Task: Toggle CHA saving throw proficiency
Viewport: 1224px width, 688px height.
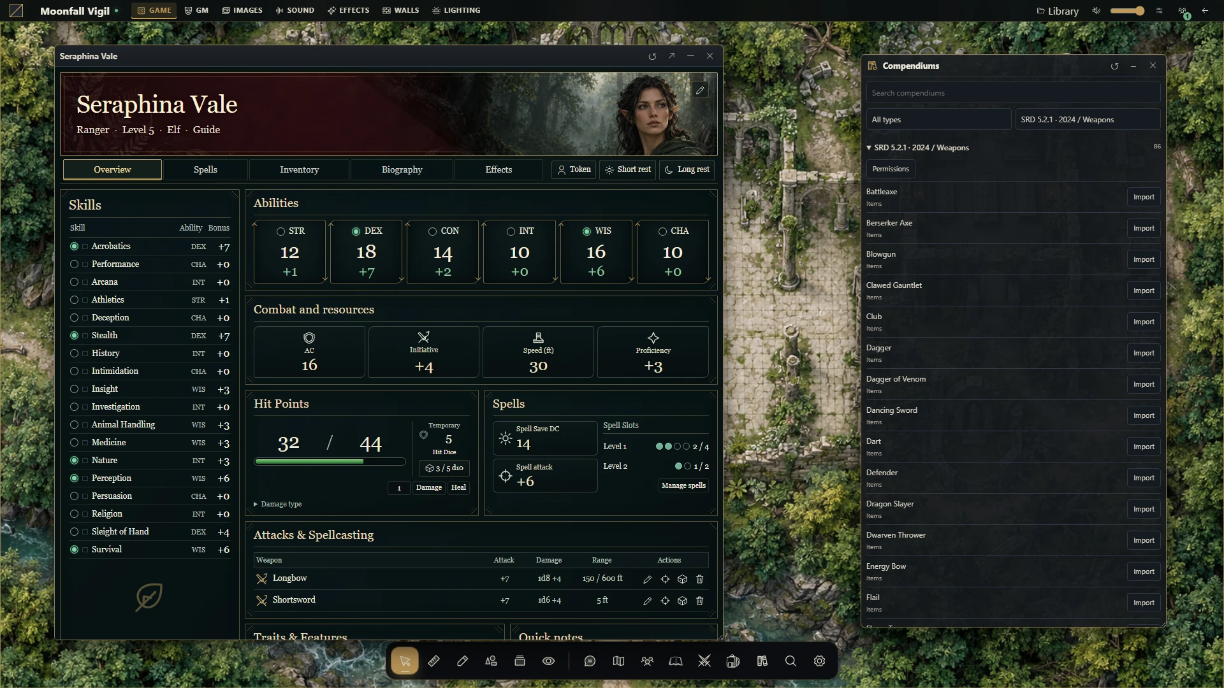Action: click(662, 232)
